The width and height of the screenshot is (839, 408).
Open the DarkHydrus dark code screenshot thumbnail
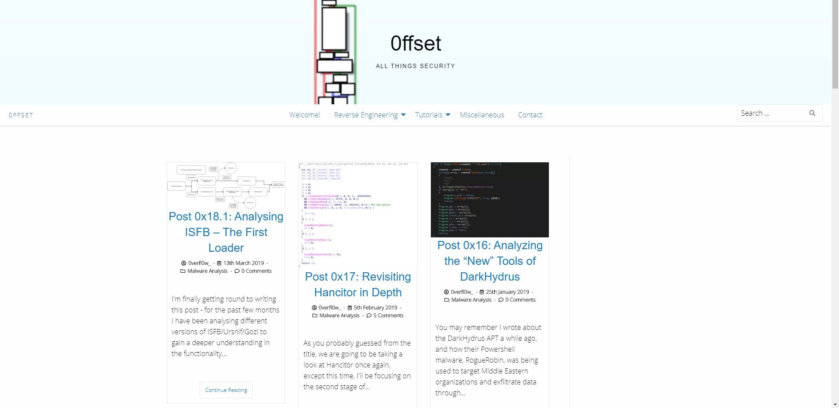[x=489, y=199]
